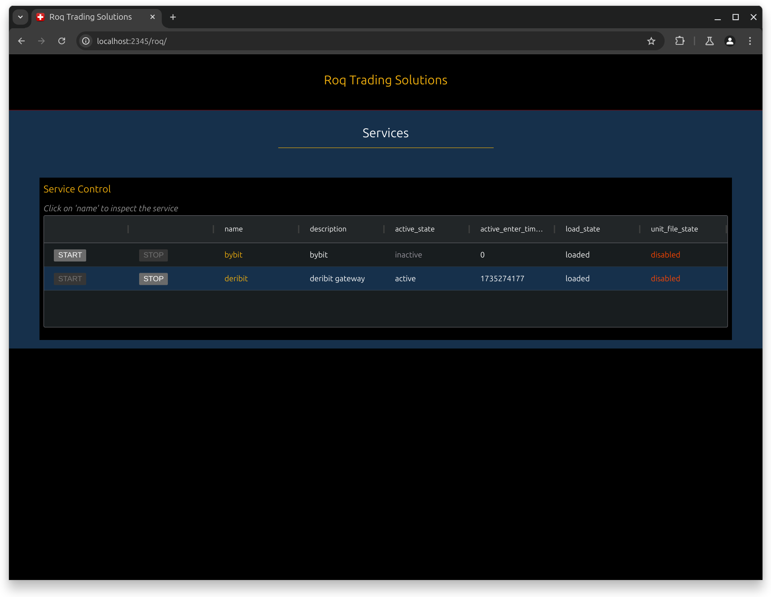The image size is (771, 597).
Task: View site information icon in address bar
Action: (86, 41)
